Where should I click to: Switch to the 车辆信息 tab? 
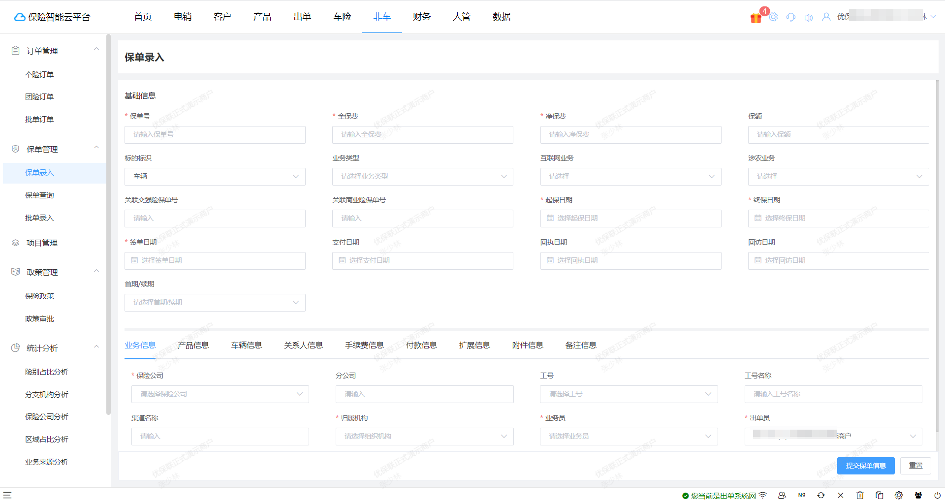coord(247,346)
